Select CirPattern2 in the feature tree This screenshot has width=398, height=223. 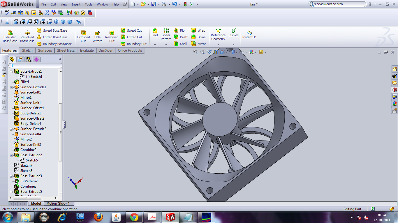point(29,181)
